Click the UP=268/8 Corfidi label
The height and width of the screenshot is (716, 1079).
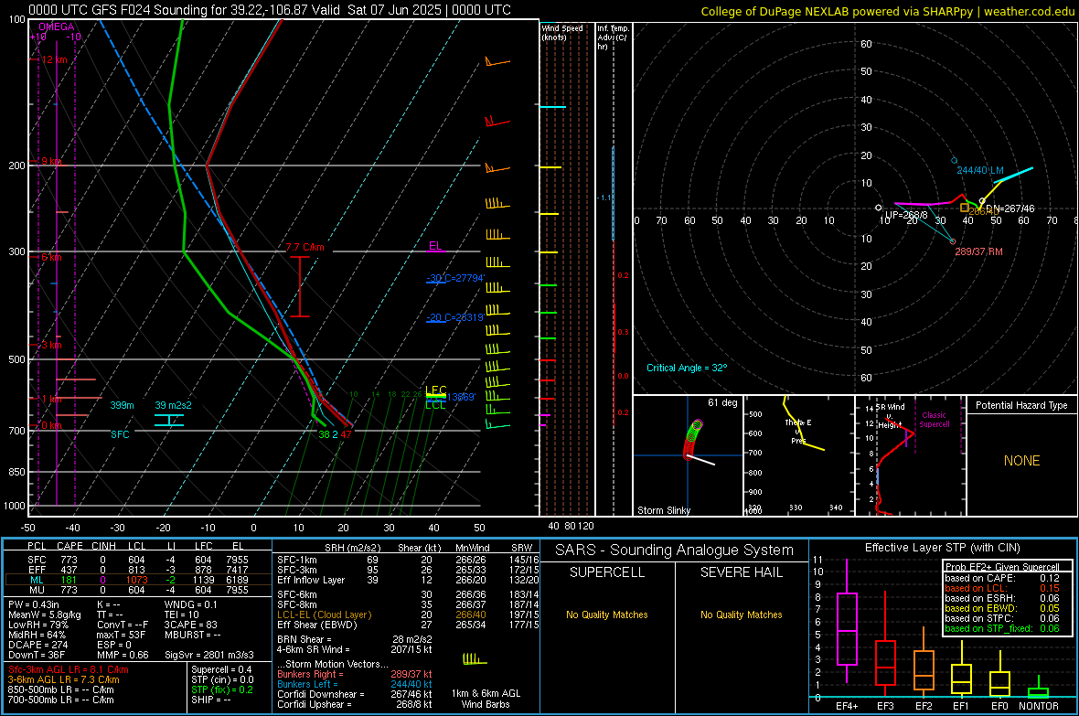pos(906,216)
